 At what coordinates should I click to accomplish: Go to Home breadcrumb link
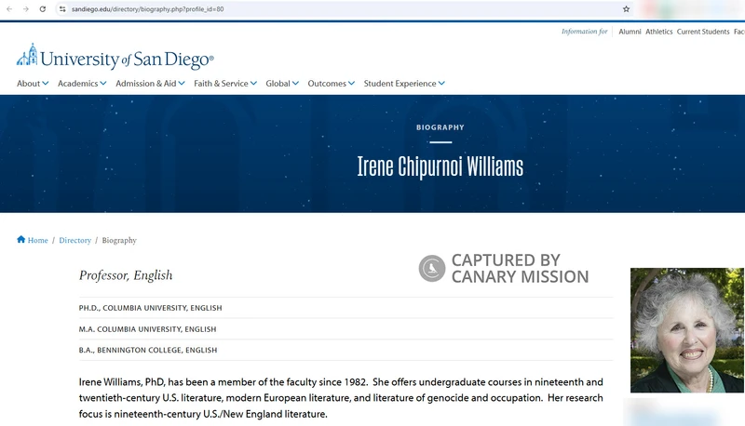pyautogui.click(x=37, y=241)
